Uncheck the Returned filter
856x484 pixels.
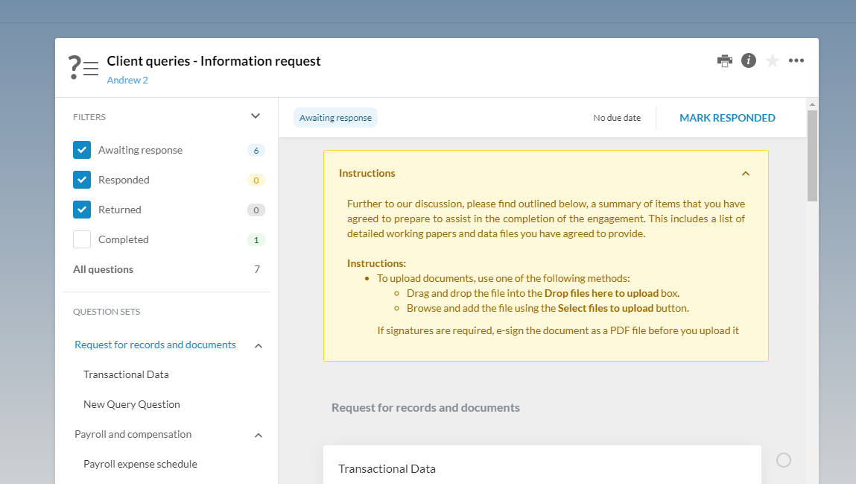pos(82,210)
